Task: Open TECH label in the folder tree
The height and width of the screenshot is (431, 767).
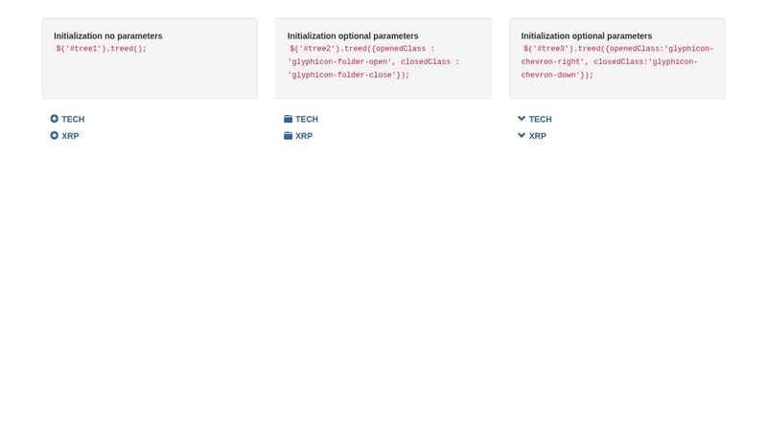Action: [x=307, y=120]
